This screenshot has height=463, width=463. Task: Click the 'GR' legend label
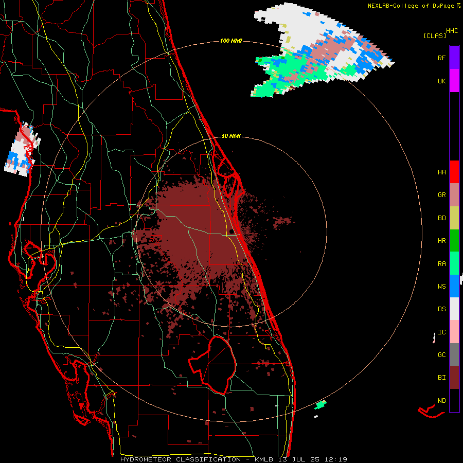441,195
